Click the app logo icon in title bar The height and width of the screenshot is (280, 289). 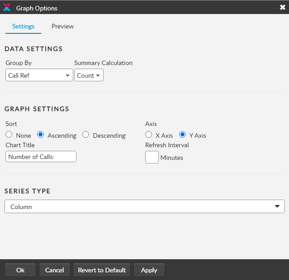coord(7,8)
